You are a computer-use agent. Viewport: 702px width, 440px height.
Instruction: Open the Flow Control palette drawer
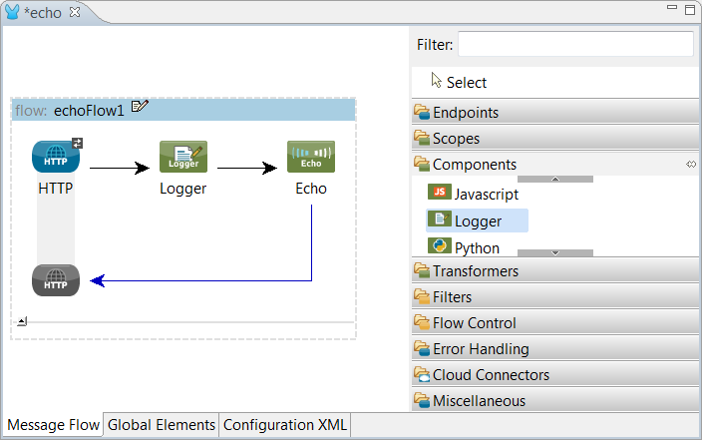pyautogui.click(x=474, y=322)
